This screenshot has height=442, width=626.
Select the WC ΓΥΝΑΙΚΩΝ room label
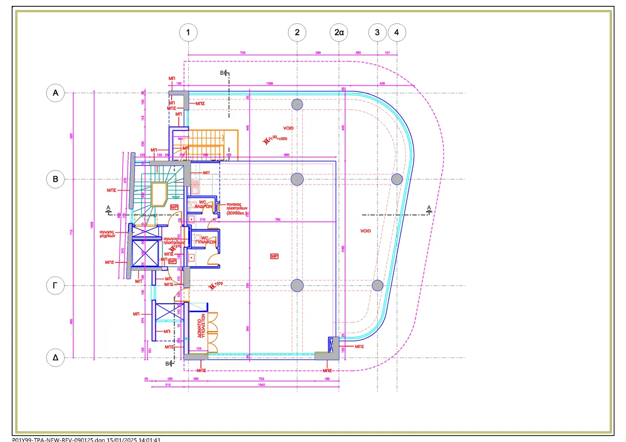[205, 240]
